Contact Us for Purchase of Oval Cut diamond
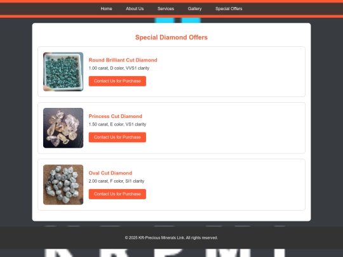 (x=118, y=194)
